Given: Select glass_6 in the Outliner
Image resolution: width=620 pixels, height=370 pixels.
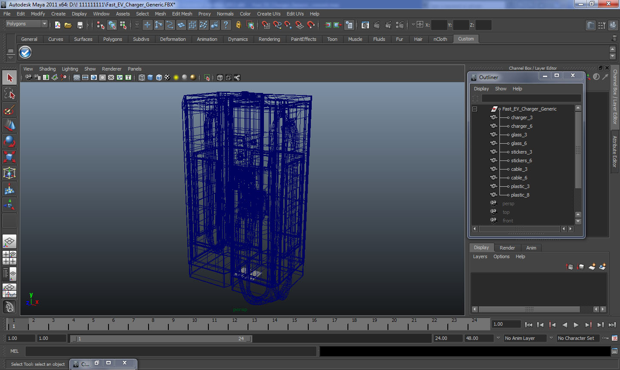Looking at the screenshot, I should tap(519, 143).
